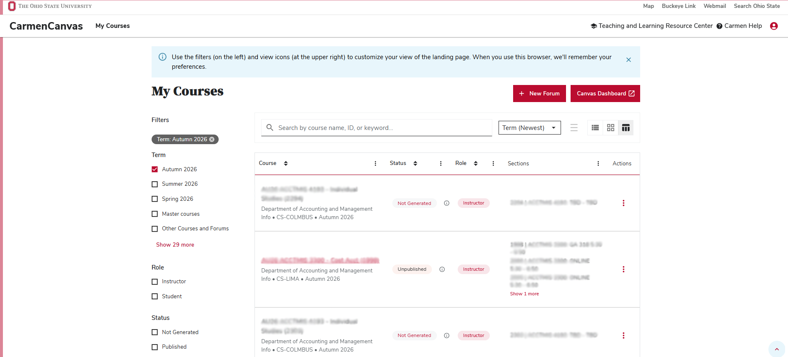Screen dimensions: 788x357
Task: Click info icon beside the Unpublished status
Action: [x=442, y=270]
